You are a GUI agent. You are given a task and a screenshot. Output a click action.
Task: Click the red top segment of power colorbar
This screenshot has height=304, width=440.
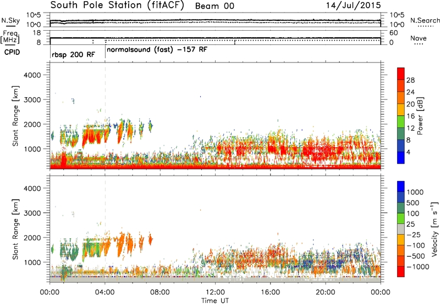coord(401,74)
